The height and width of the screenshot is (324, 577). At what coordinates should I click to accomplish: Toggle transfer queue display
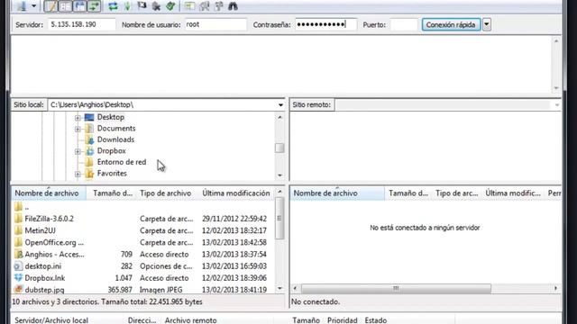[x=94, y=6]
